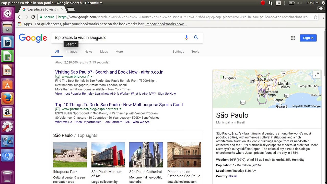327x184 pixels.
Task: Open the search Tools option
Action: pos(195,52)
